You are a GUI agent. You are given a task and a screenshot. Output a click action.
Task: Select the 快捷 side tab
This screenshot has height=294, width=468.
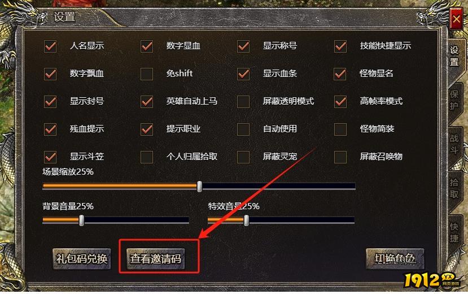[x=454, y=232]
